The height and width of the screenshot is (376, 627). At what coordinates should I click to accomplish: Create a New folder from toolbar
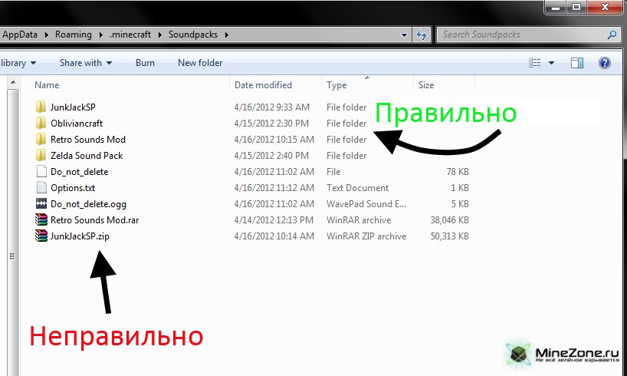pyautogui.click(x=200, y=63)
